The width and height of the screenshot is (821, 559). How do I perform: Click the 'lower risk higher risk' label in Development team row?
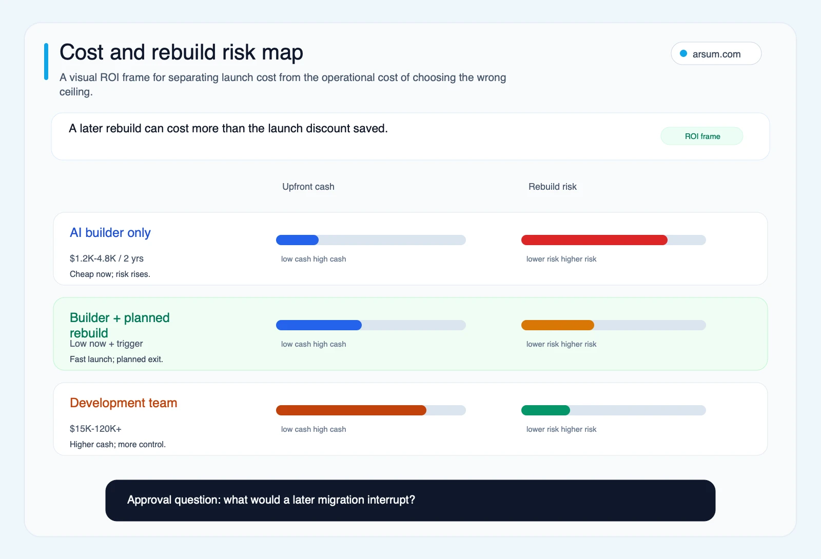(561, 429)
